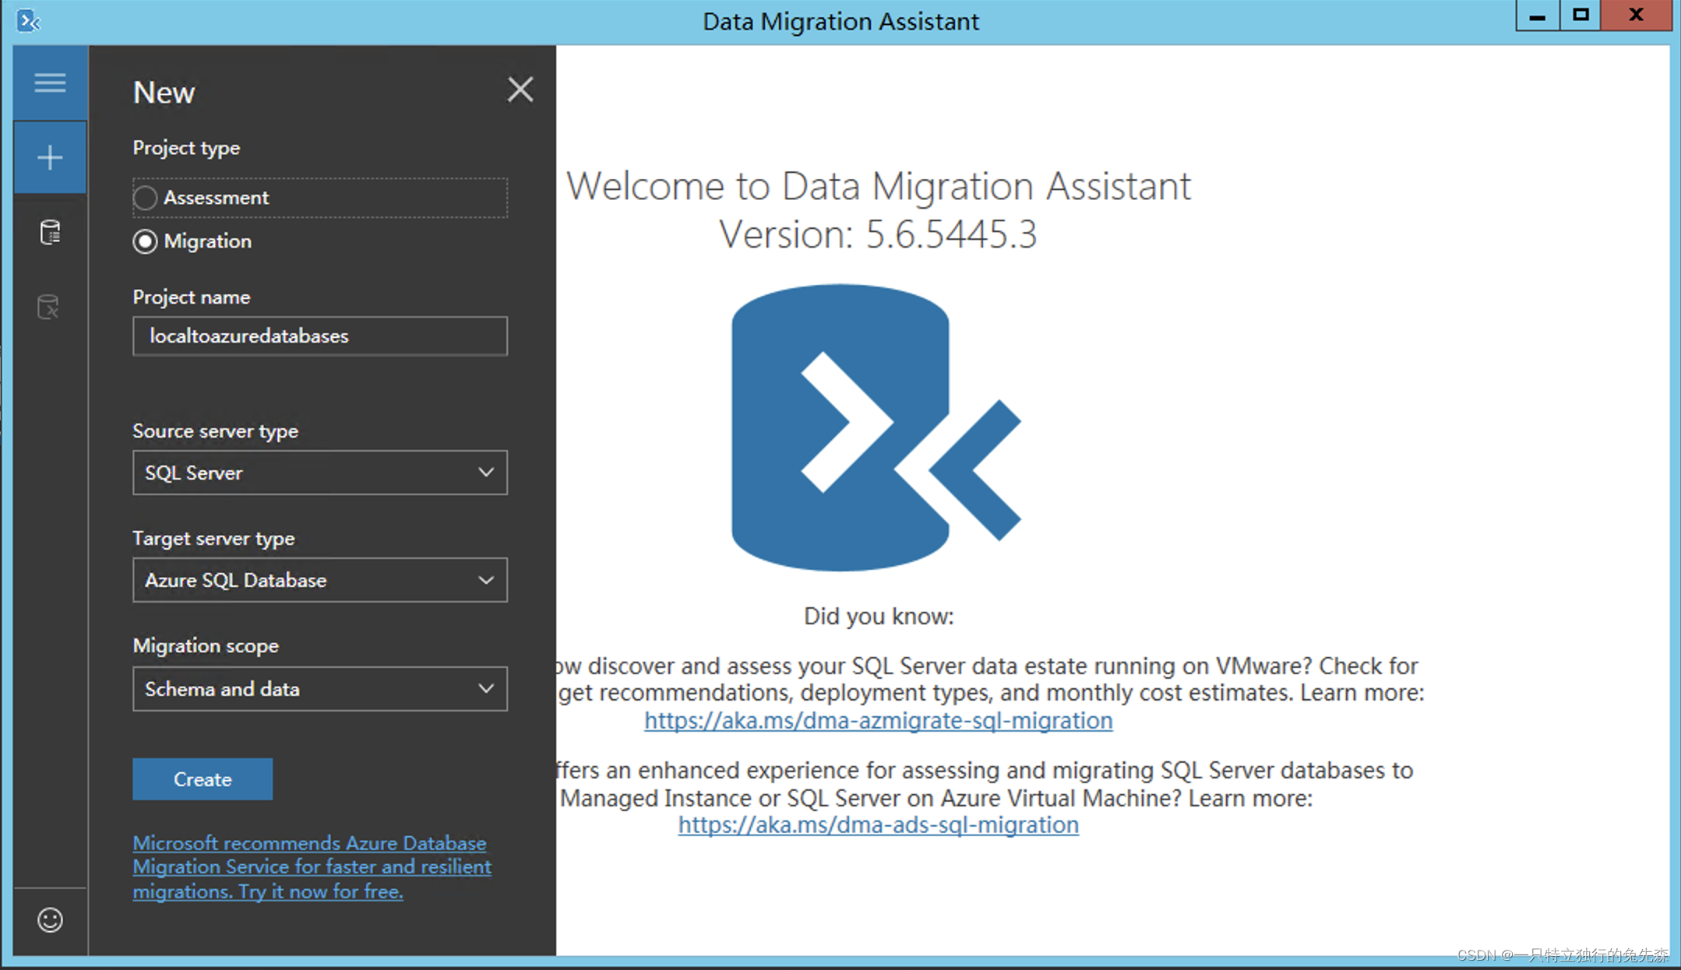Open the Target server type dropdown
Image resolution: width=1681 pixels, height=970 pixels.
(320, 580)
